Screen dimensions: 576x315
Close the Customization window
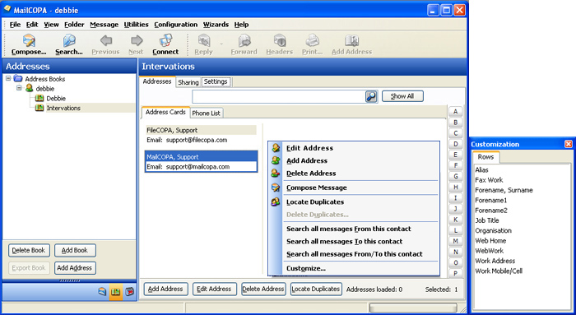569,144
